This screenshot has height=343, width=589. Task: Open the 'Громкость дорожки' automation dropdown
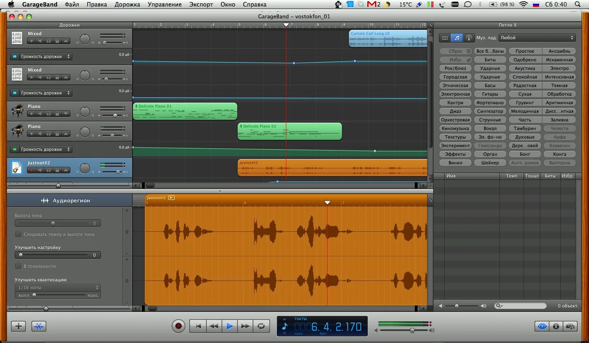tap(40, 56)
